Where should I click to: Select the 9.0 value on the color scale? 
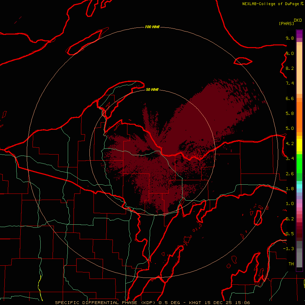click(x=290, y=53)
